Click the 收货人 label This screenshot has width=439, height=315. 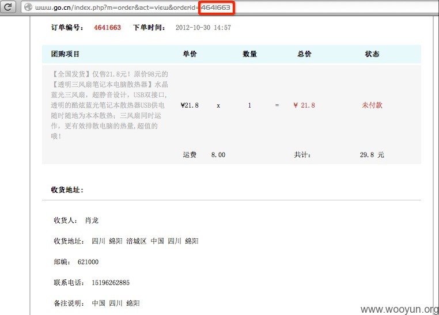click(x=65, y=221)
